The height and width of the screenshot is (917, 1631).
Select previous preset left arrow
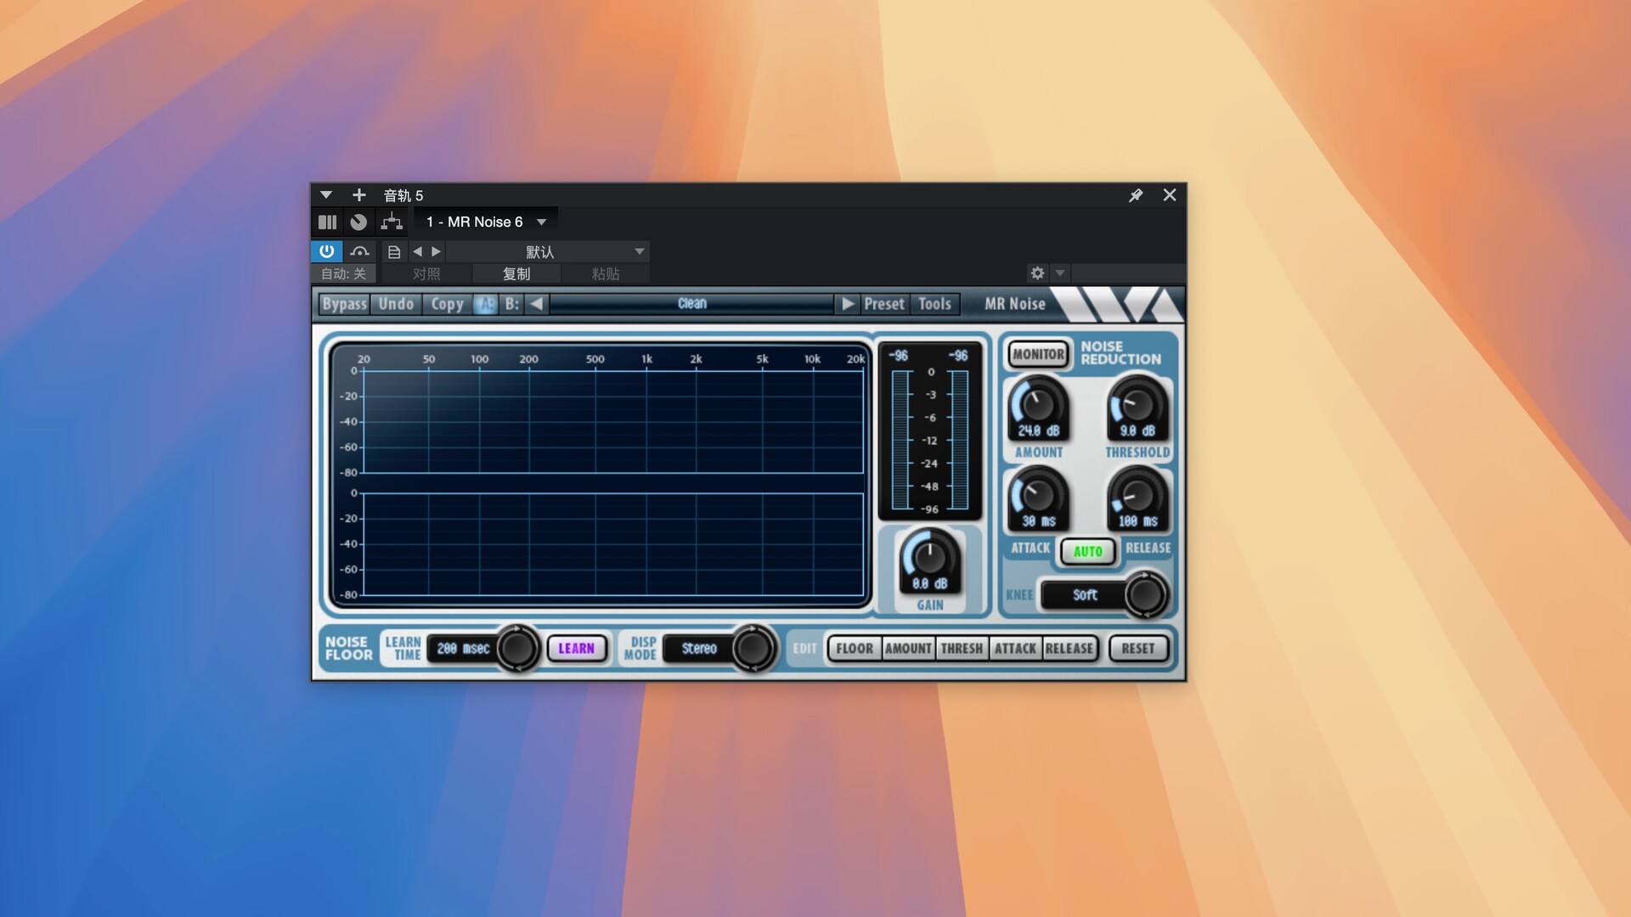click(x=536, y=304)
